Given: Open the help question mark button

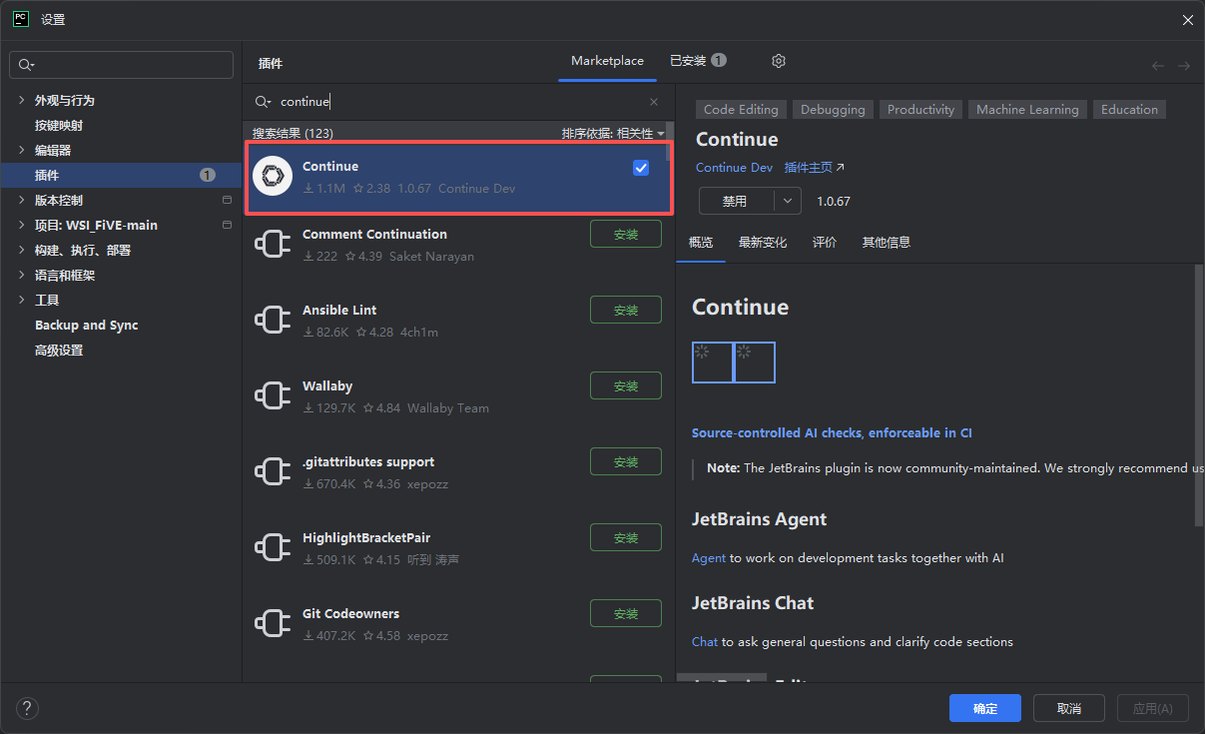Looking at the screenshot, I should [x=27, y=708].
